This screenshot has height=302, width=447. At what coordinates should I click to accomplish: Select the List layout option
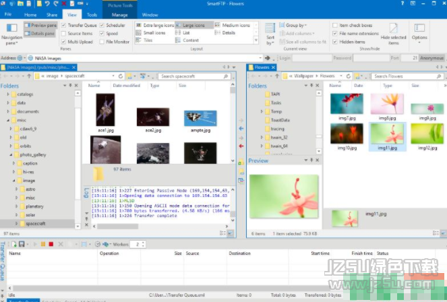(x=183, y=33)
